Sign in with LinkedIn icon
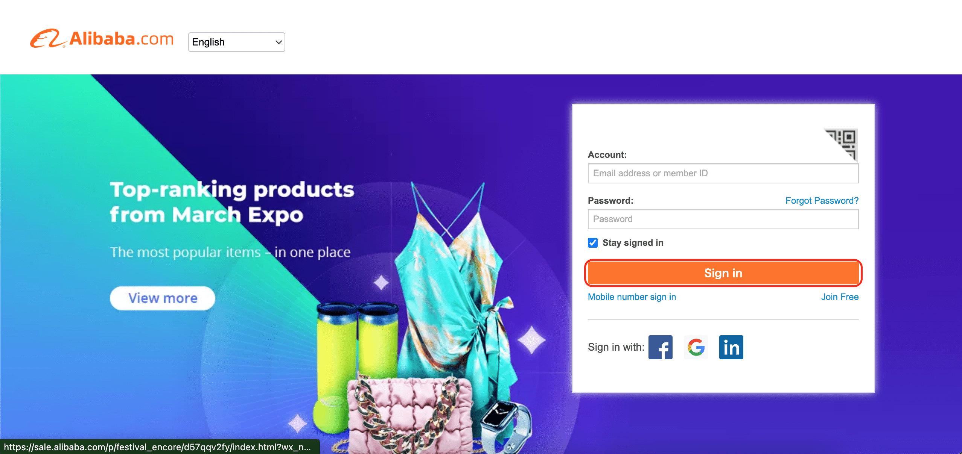 (x=731, y=347)
